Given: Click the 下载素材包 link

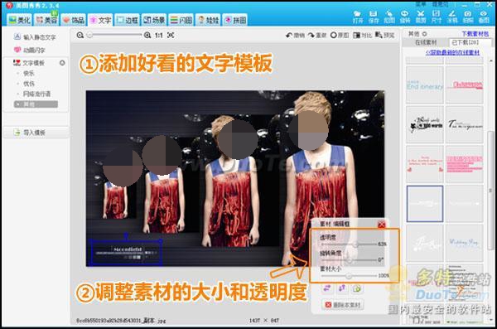Looking at the screenshot, I should (x=475, y=34).
